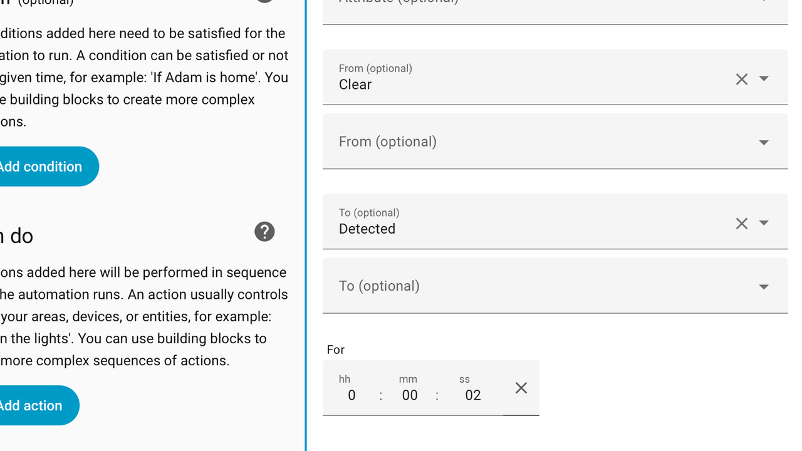The height and width of the screenshot is (451, 802).
Task: Remove the 'Detected' value from To field
Action: coord(741,224)
